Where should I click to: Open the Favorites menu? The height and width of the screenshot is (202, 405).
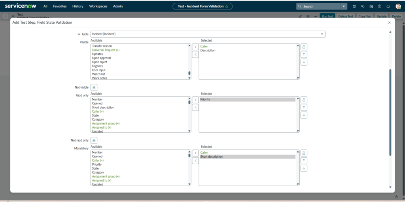(60, 6)
